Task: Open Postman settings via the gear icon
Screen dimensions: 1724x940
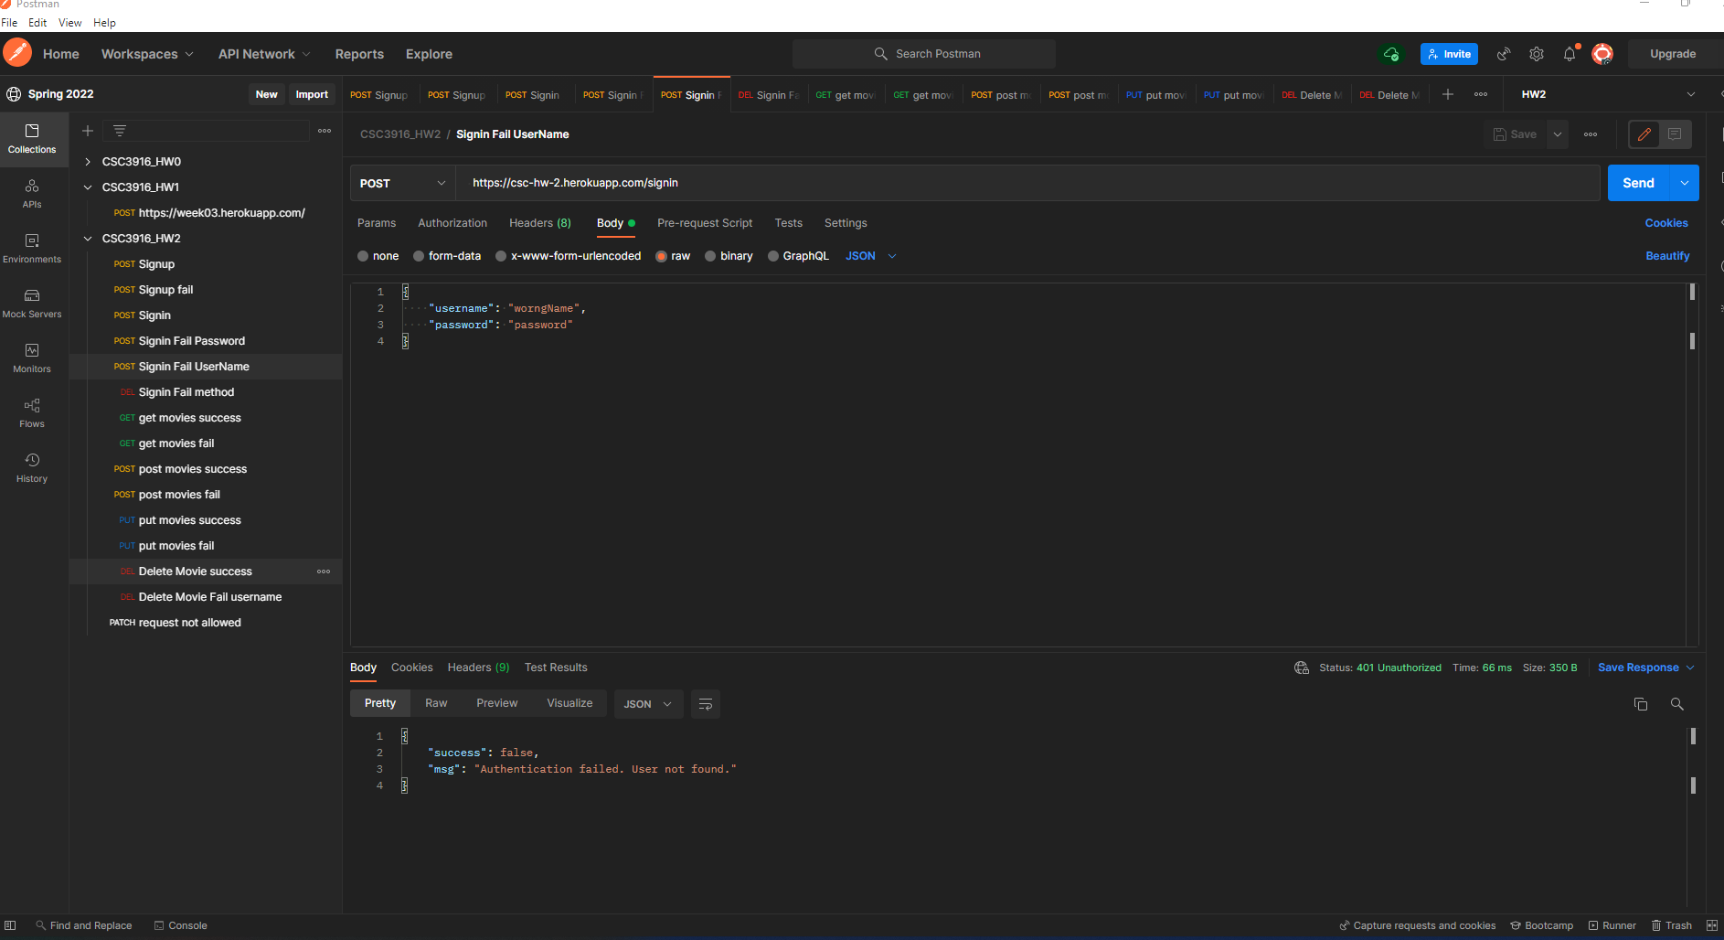Action: [1536, 54]
